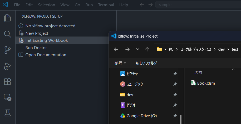Open the File menu
Viewport: 241px width, 124px height.
(x=17, y=5)
